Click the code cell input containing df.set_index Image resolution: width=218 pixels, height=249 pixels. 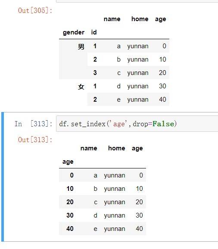pos(137,124)
